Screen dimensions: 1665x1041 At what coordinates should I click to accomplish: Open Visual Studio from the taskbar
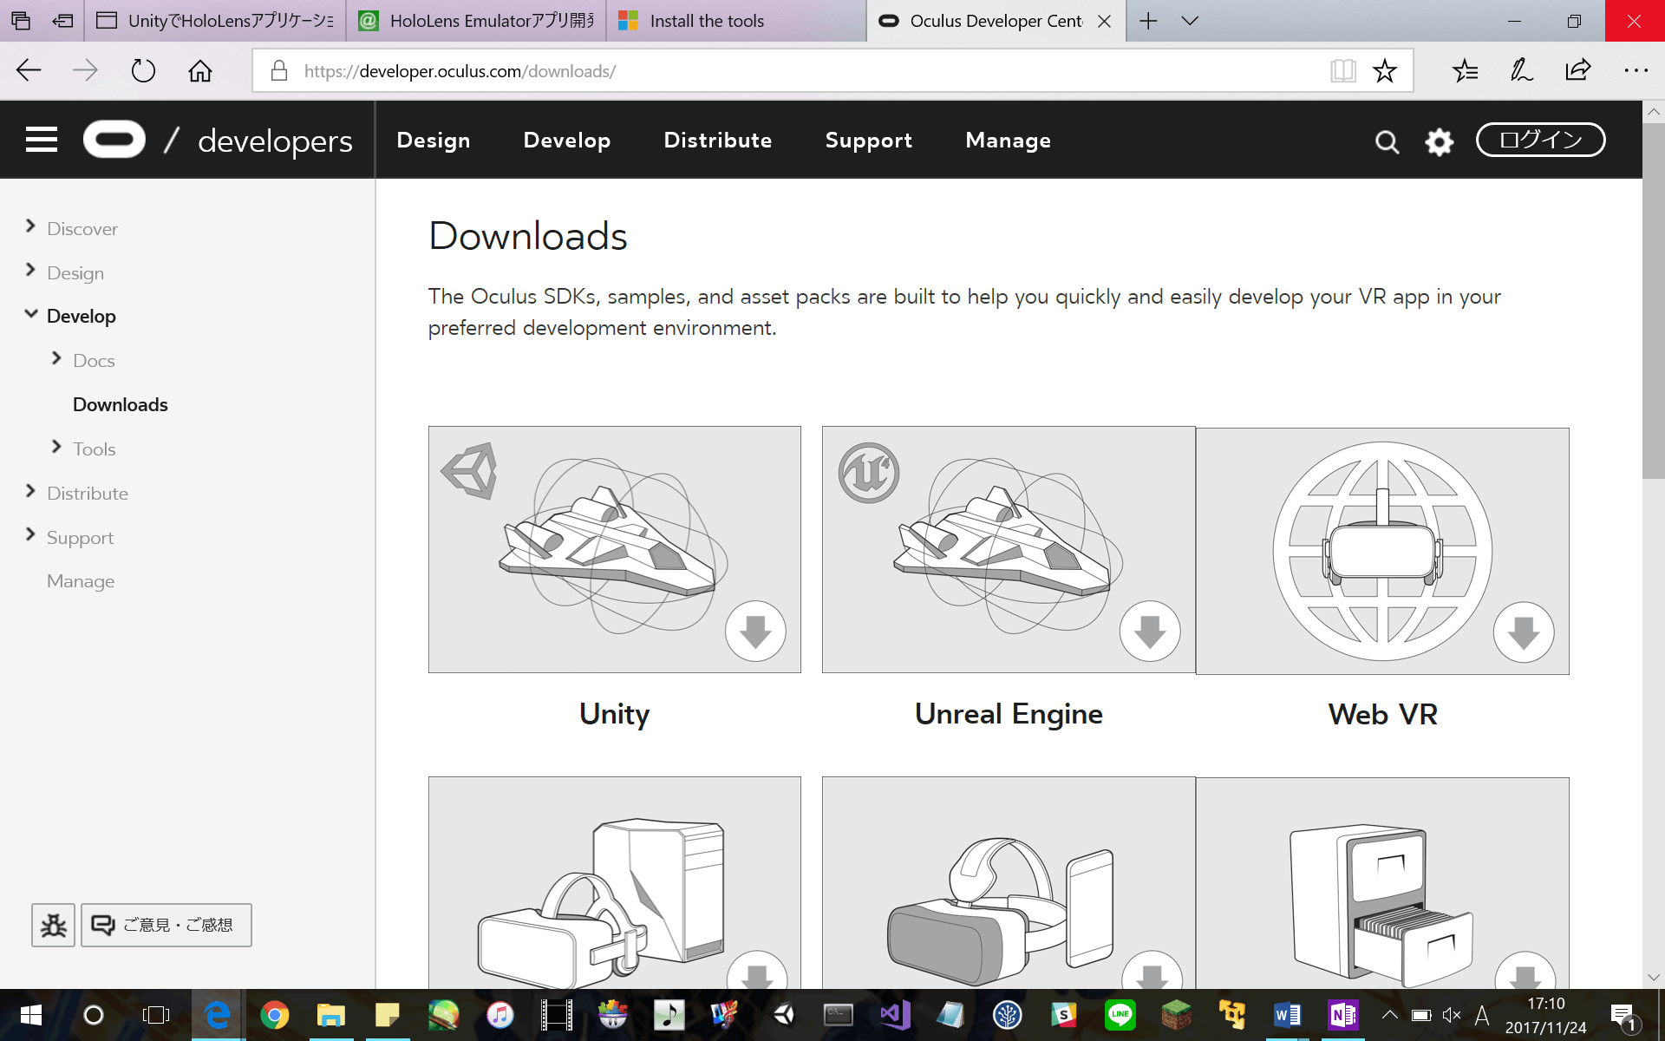click(895, 1014)
